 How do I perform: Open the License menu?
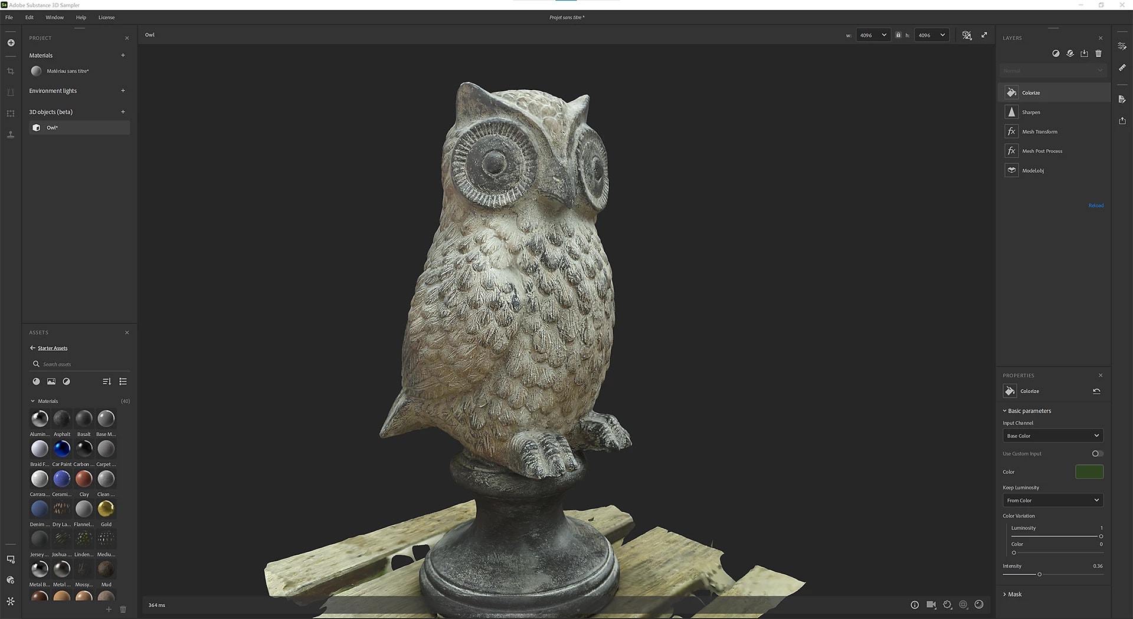tap(106, 17)
